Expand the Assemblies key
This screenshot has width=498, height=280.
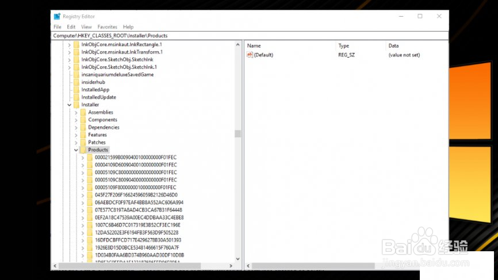[76, 112]
